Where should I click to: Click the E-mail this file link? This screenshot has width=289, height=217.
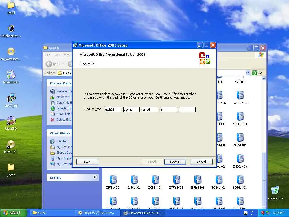click(x=64, y=114)
